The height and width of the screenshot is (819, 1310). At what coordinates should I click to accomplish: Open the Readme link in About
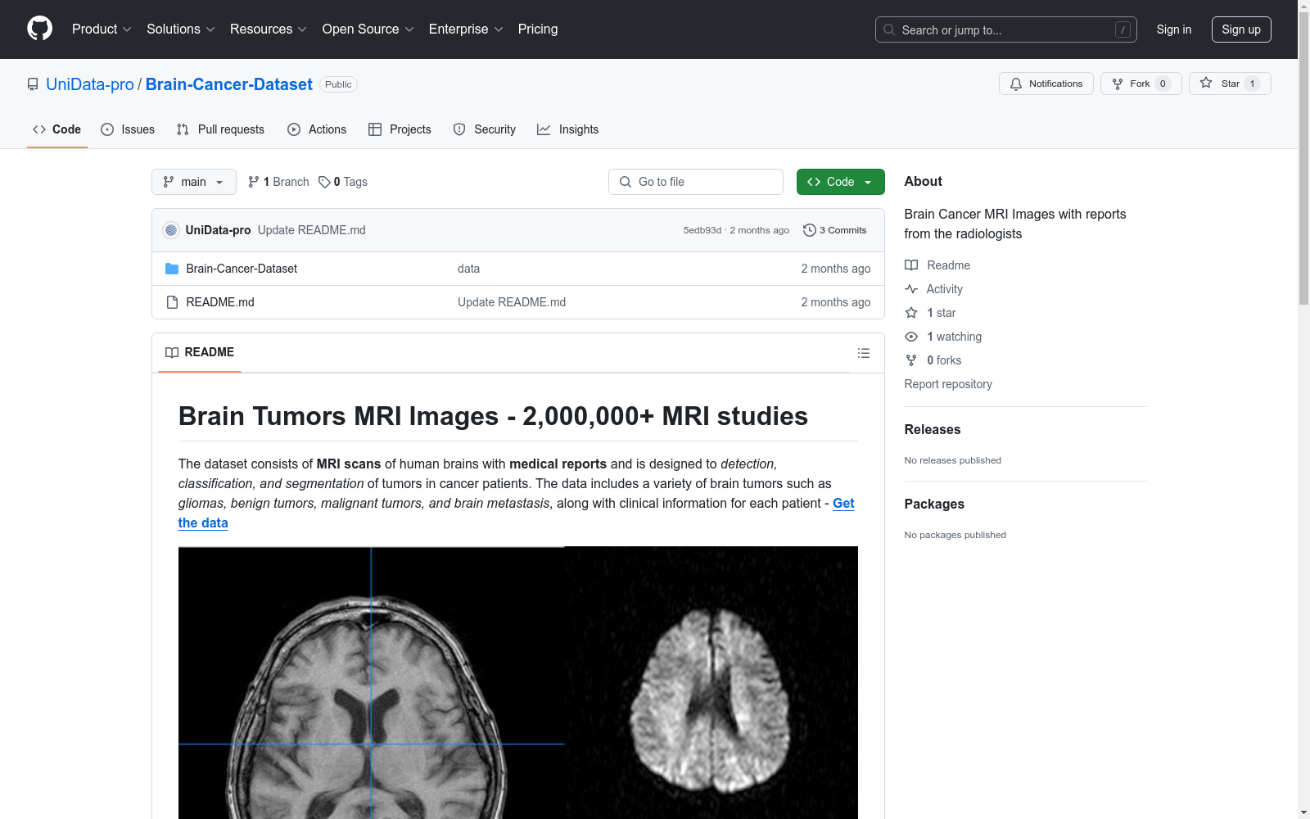pyautogui.click(x=937, y=265)
